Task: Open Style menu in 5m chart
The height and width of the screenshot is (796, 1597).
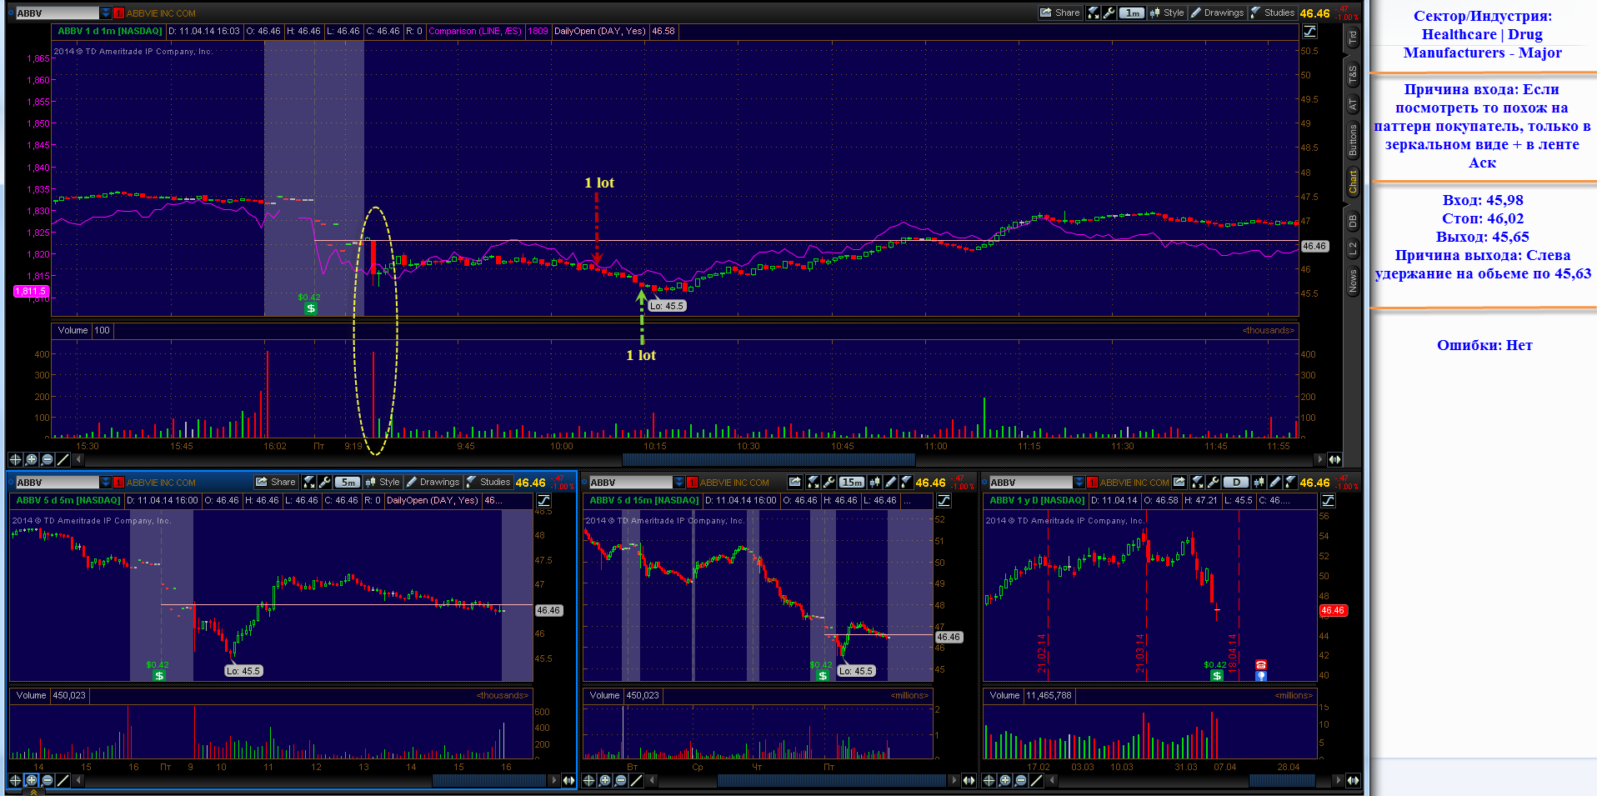Action: tap(383, 482)
